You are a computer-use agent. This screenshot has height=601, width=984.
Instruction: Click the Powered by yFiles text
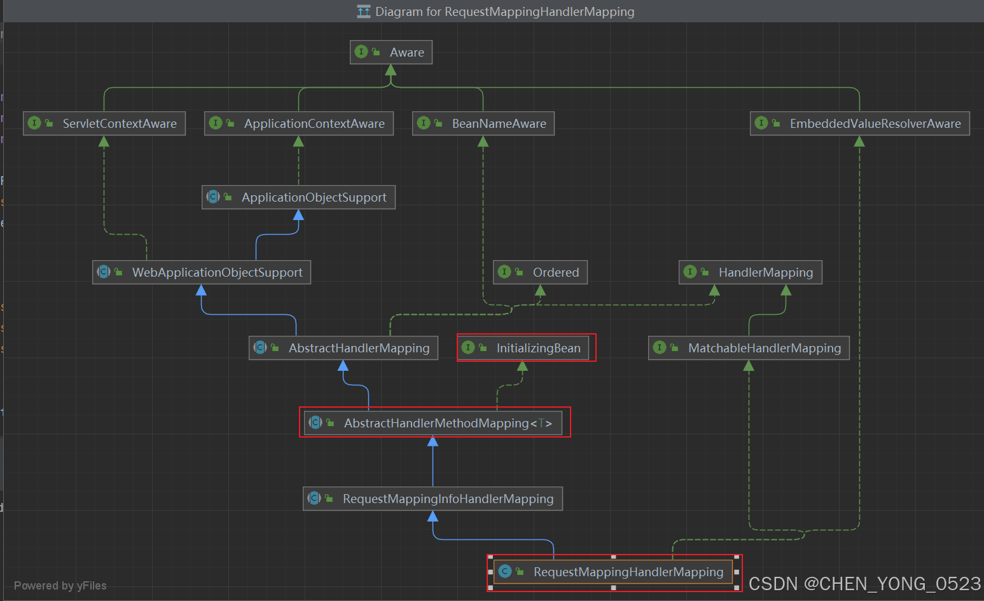(60, 585)
